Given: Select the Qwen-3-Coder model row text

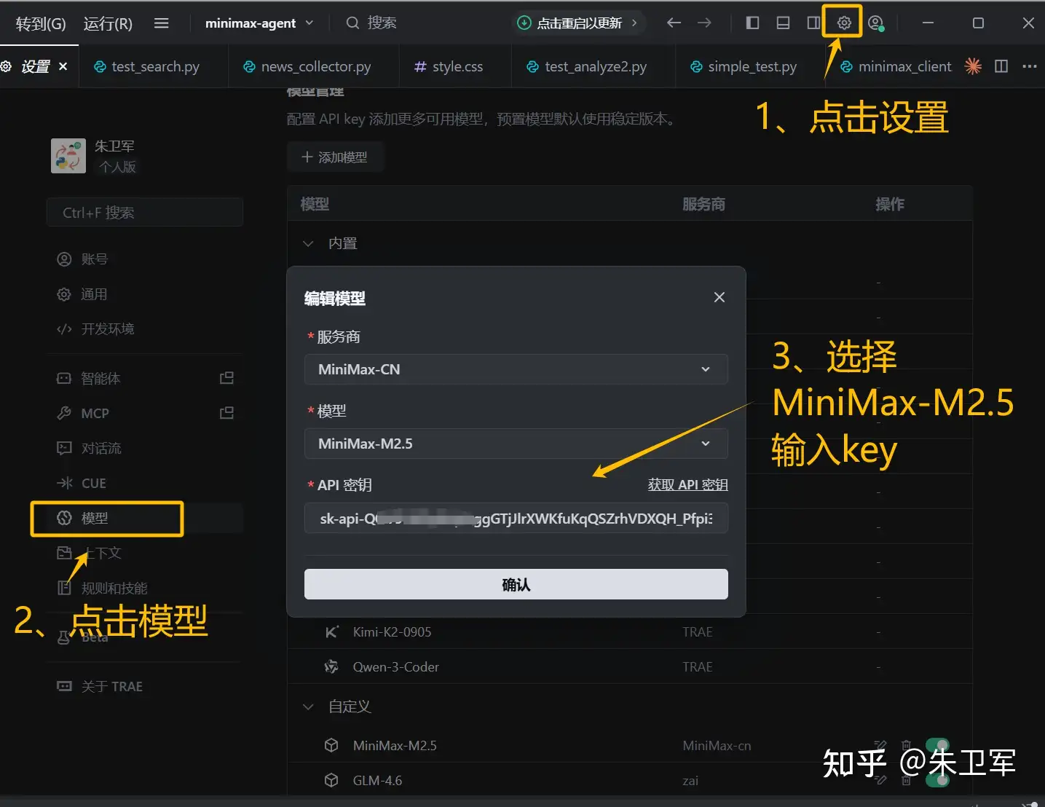Looking at the screenshot, I should coord(395,666).
